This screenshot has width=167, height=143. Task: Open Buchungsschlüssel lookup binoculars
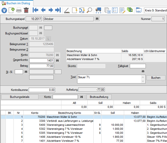[41, 33]
